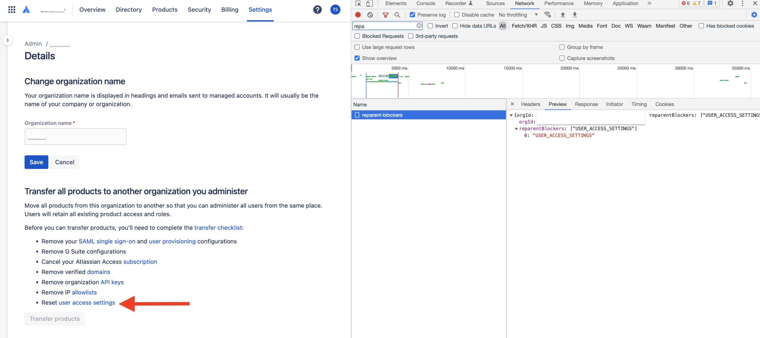Click the user access settings link
Screen dimensions: 760x338
[87, 302]
